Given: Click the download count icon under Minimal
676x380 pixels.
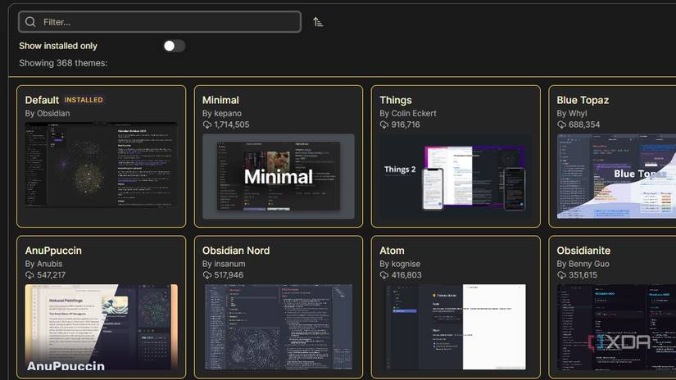Looking at the screenshot, I should pos(207,124).
